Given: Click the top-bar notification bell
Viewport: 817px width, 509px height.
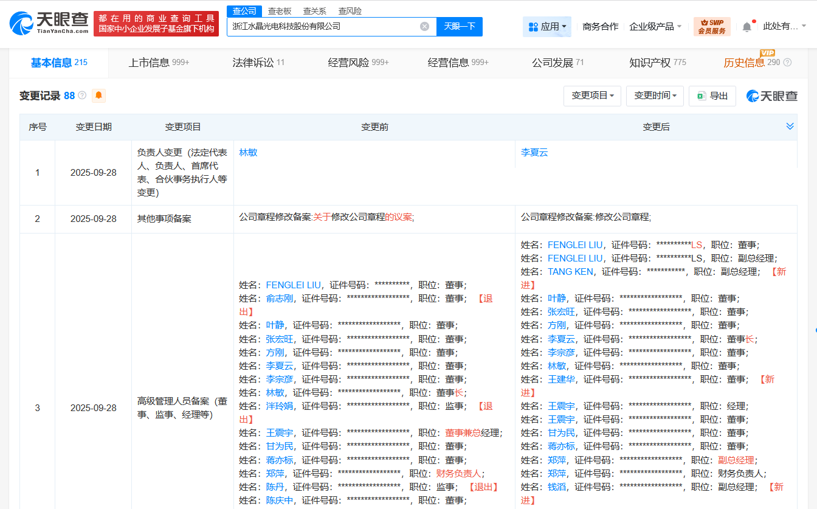Looking at the screenshot, I should [x=746, y=26].
